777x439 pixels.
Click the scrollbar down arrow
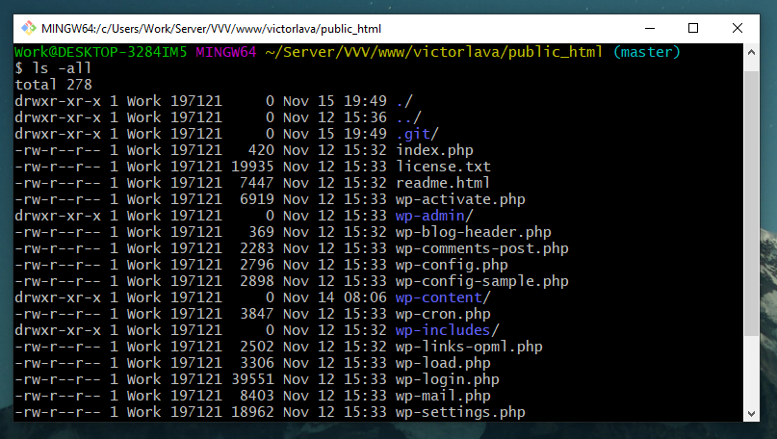pos(751,414)
